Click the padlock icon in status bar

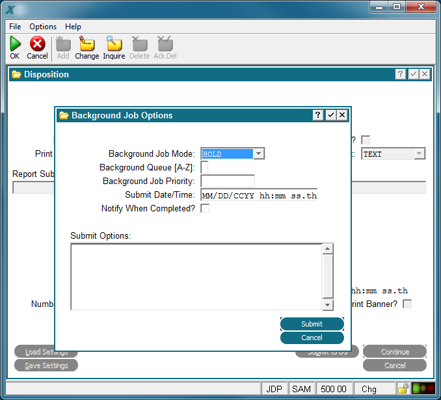click(403, 389)
